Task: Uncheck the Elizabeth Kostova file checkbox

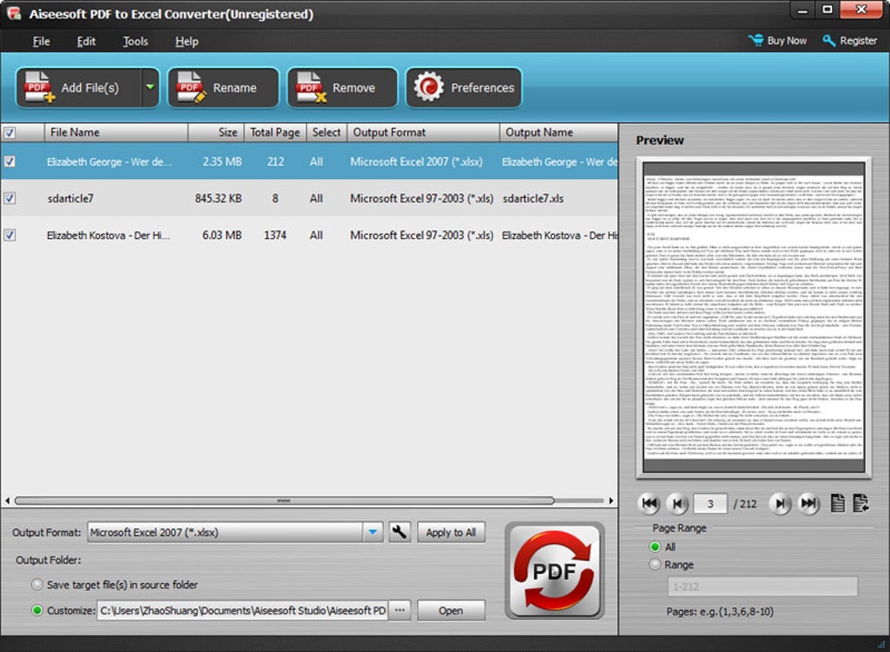Action: tap(10, 235)
